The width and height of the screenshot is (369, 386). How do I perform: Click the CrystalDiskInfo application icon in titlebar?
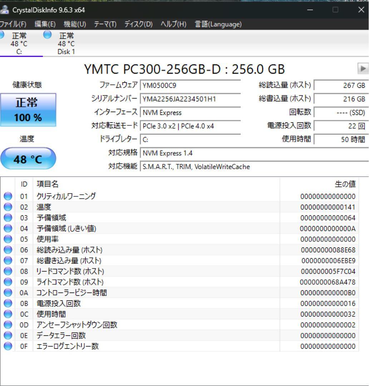4,10
